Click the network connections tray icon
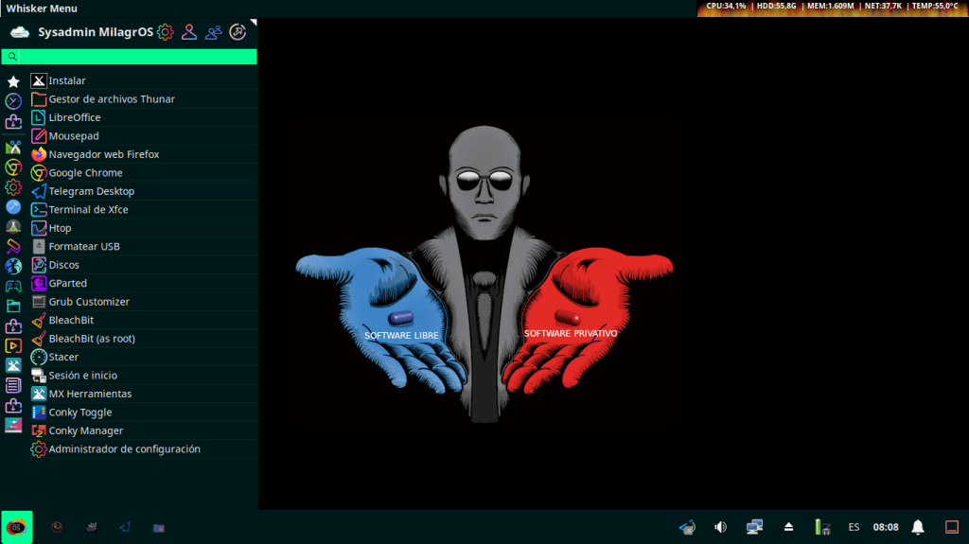This screenshot has height=544, width=969. click(x=754, y=527)
